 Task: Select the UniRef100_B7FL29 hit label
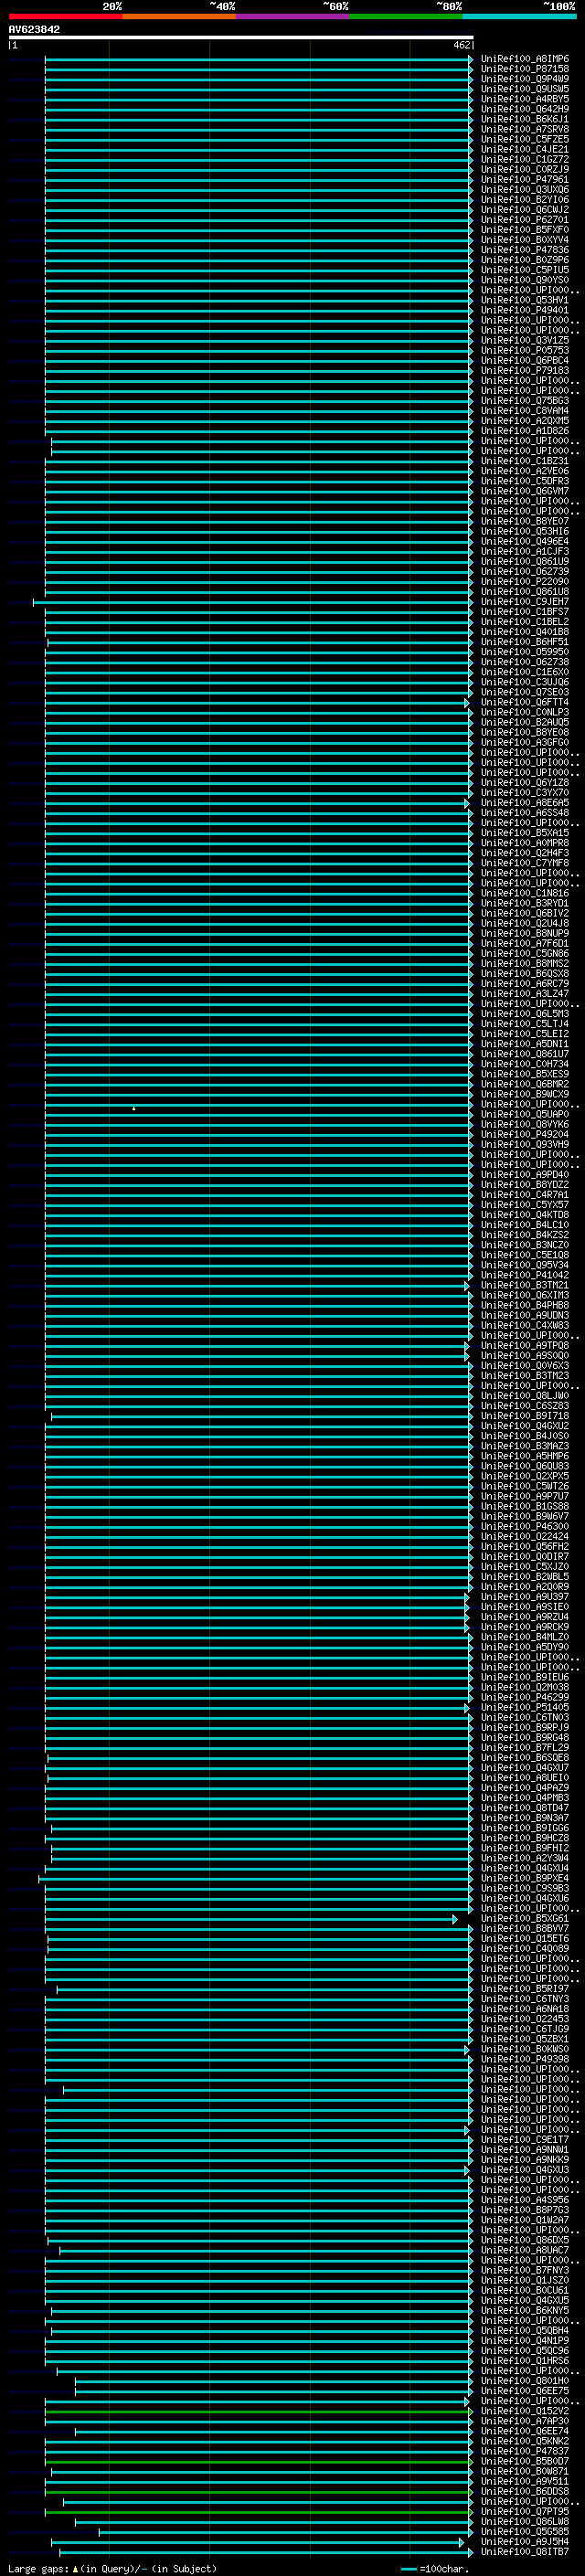click(x=525, y=1747)
